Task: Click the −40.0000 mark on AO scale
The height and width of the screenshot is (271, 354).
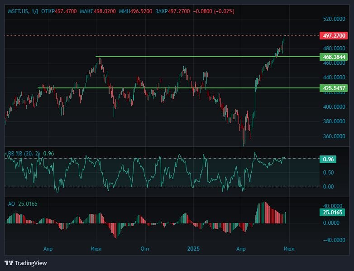Action: click(333, 240)
